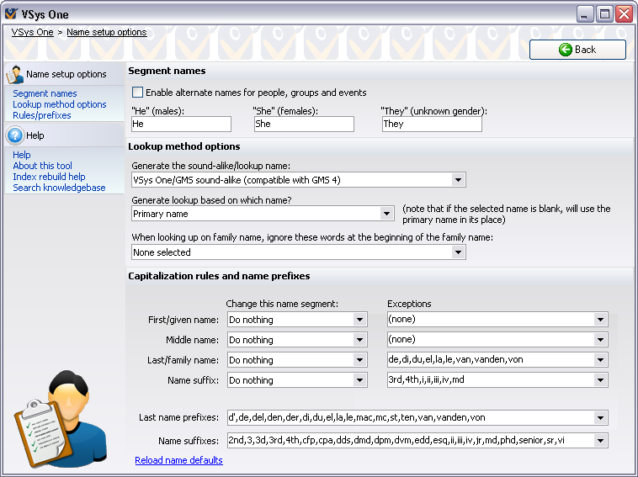Expand the Name suffixes dropdown

(x=600, y=440)
